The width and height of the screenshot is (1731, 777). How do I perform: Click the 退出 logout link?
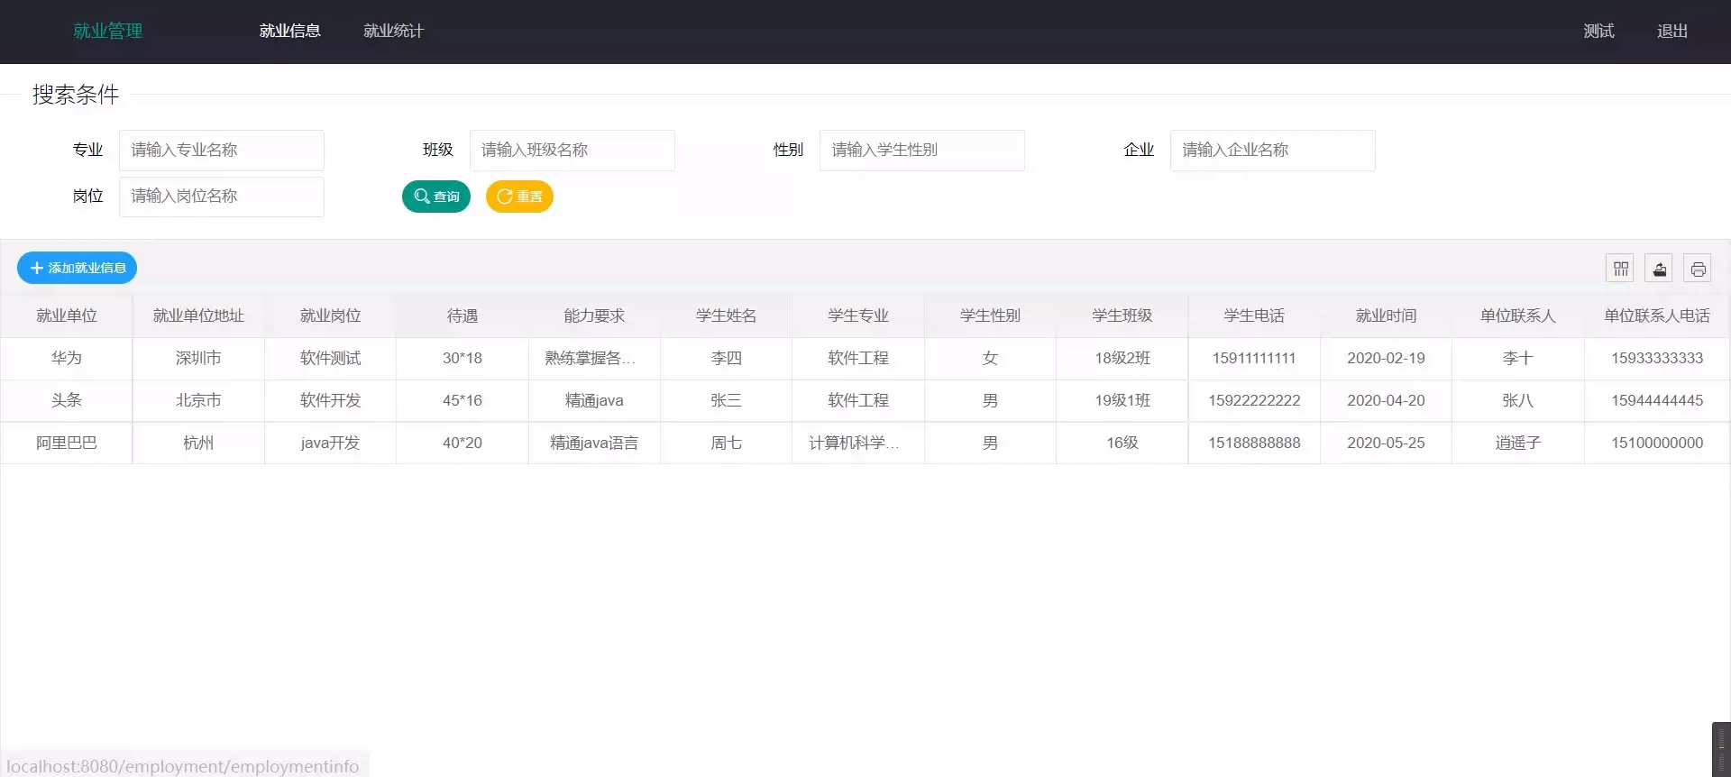[1671, 32]
